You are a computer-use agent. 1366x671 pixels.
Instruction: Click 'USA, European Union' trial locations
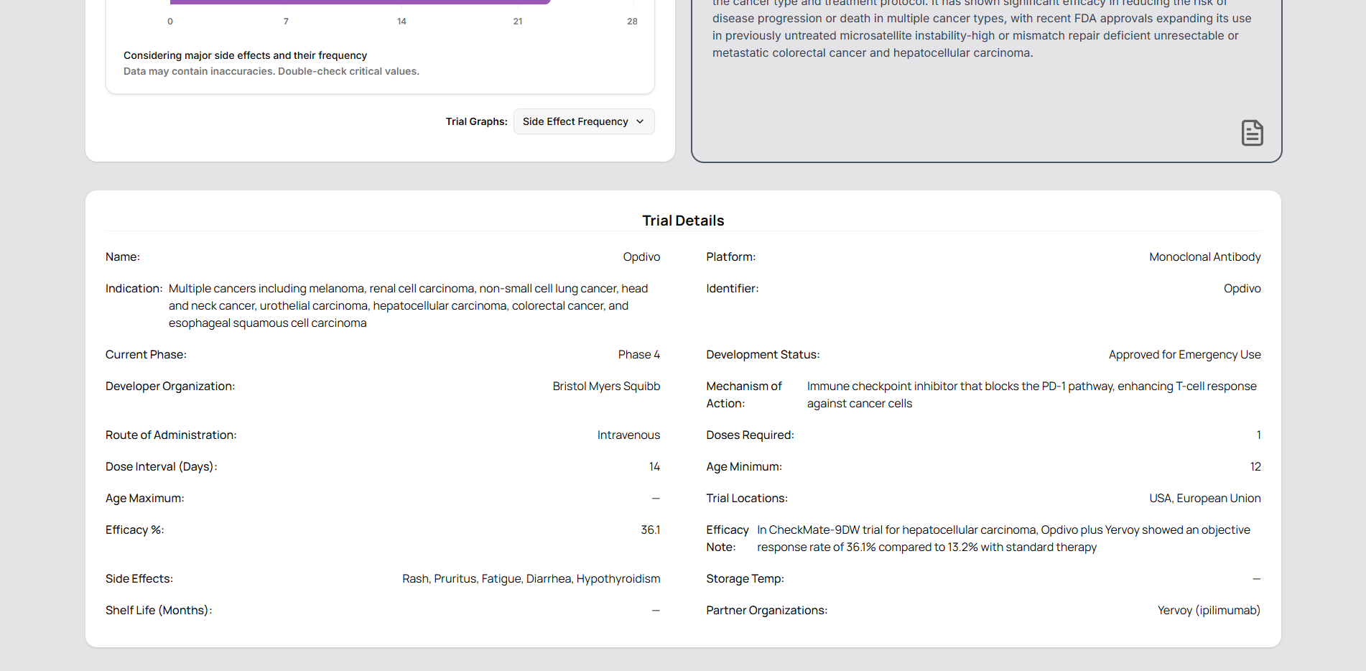point(1204,499)
